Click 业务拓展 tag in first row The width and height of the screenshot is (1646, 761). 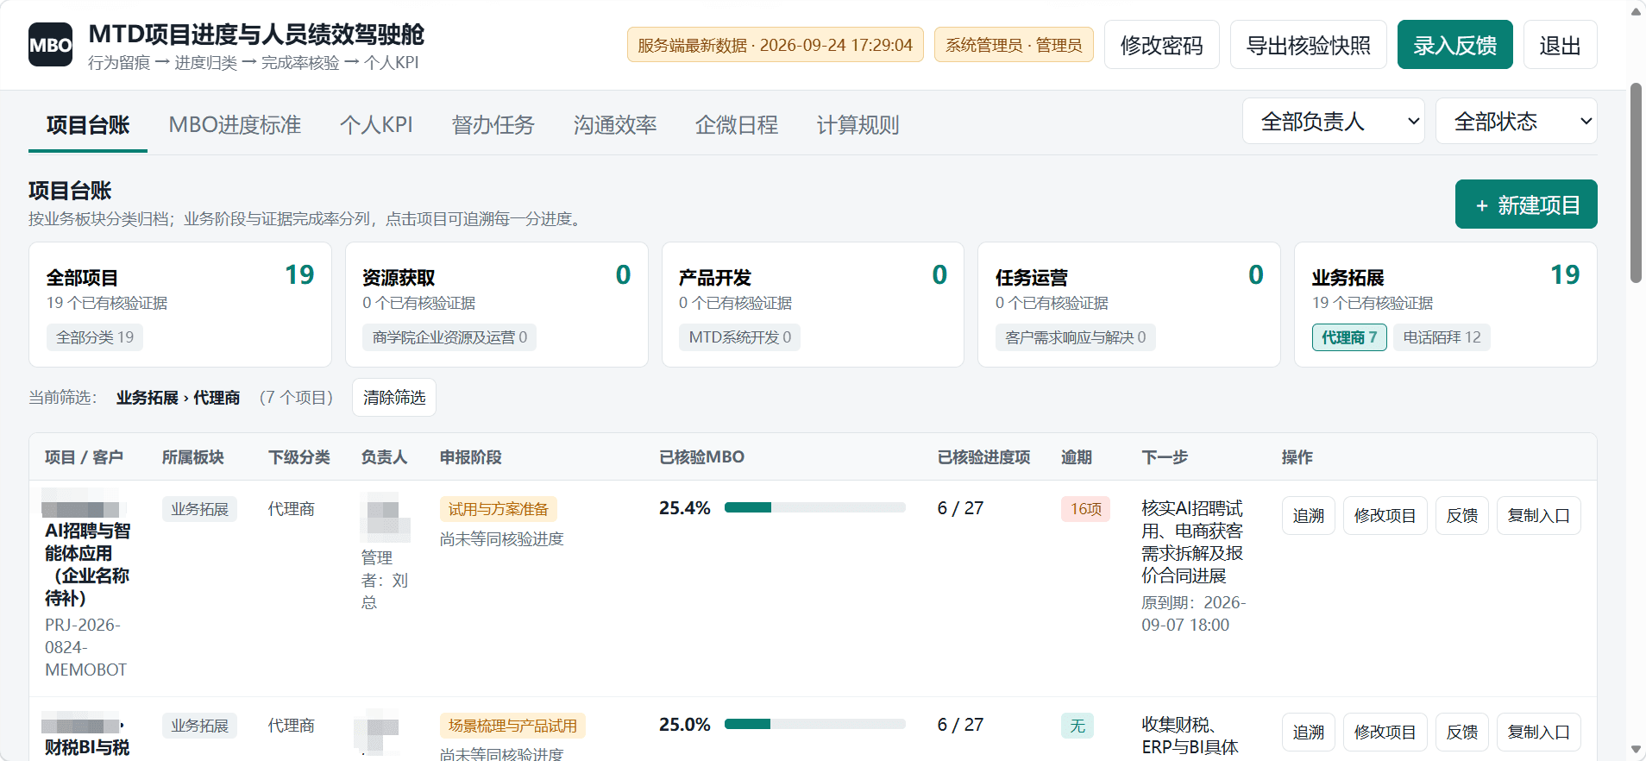[199, 509]
